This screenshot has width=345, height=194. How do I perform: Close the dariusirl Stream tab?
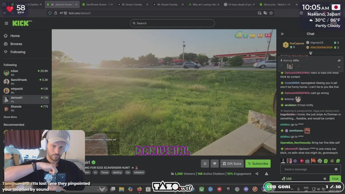pyautogui.click(x=77, y=5)
